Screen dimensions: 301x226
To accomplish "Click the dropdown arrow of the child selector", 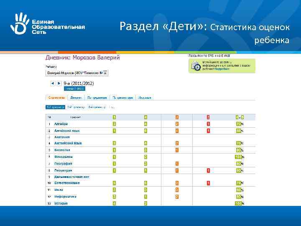I will click(x=105, y=73).
